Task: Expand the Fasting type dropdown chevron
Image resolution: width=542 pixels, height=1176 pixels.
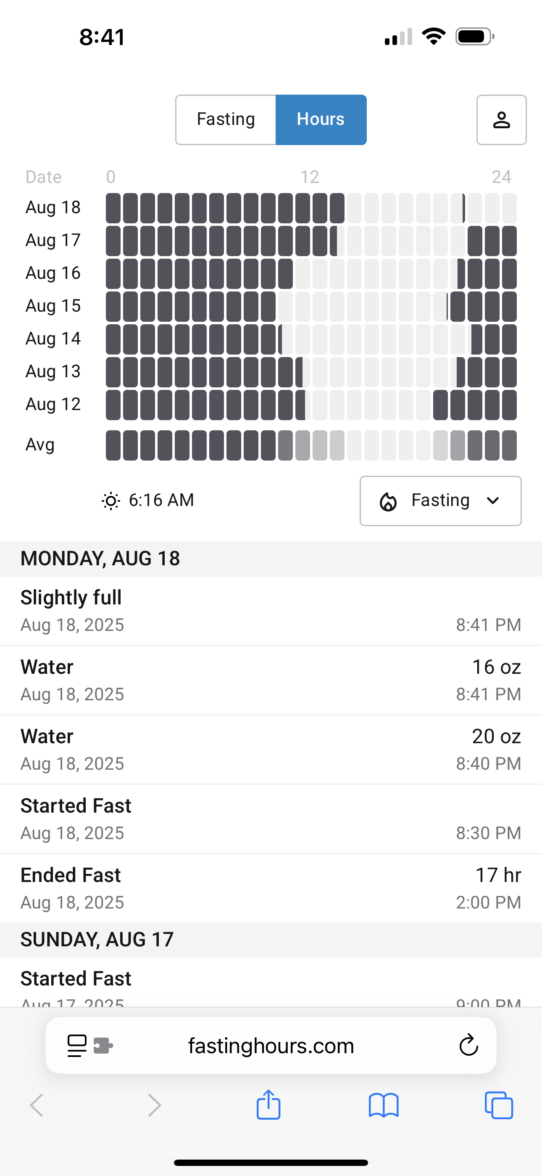Action: 493,501
